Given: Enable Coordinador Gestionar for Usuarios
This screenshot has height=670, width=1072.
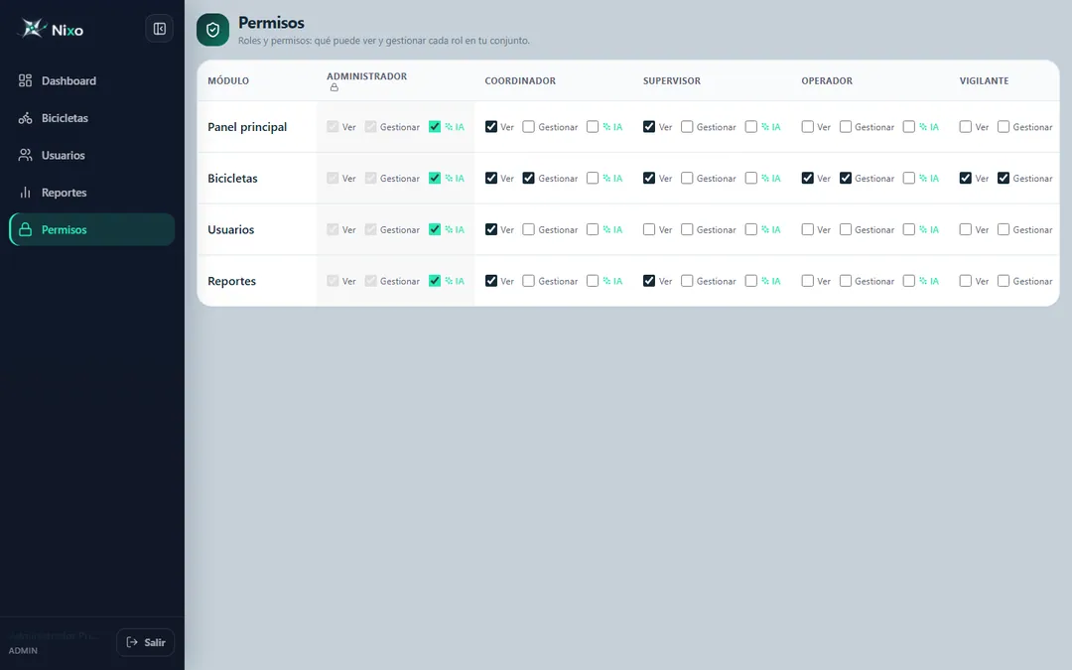Looking at the screenshot, I should click(528, 229).
